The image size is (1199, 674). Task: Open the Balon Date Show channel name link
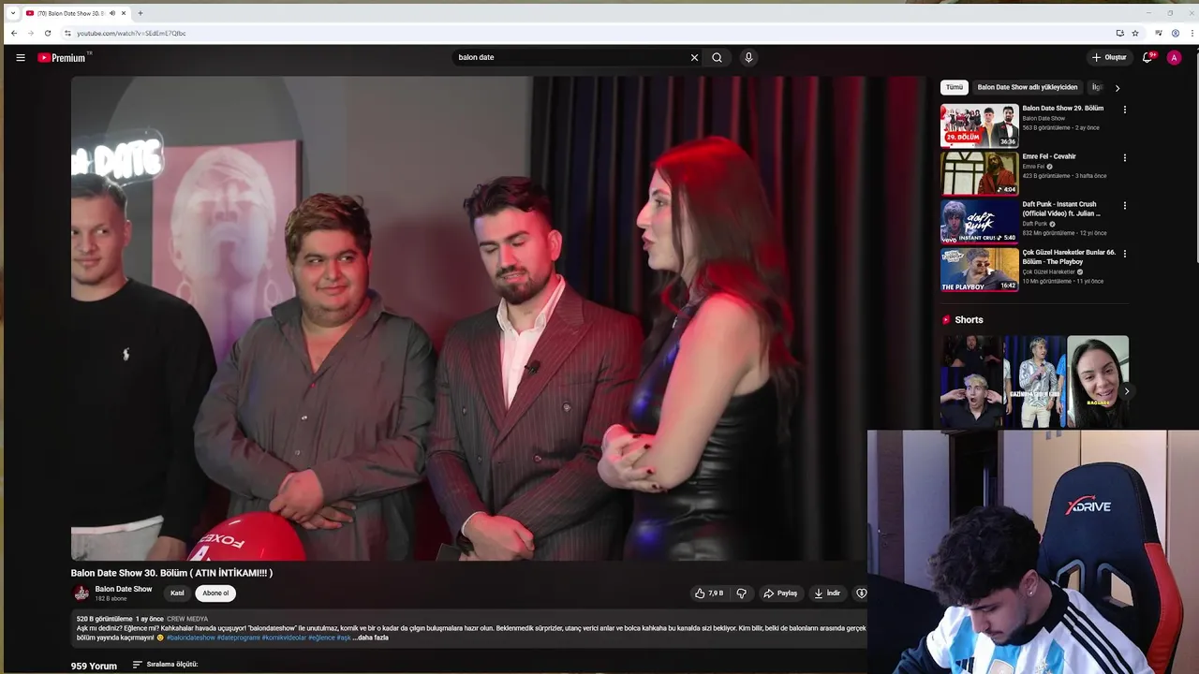(x=124, y=589)
